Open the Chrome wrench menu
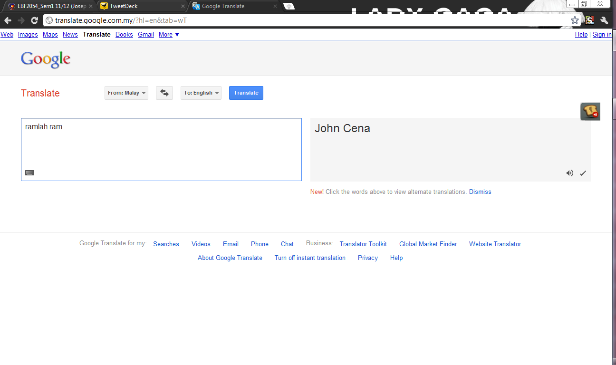This screenshot has width=616, height=365. (x=605, y=20)
